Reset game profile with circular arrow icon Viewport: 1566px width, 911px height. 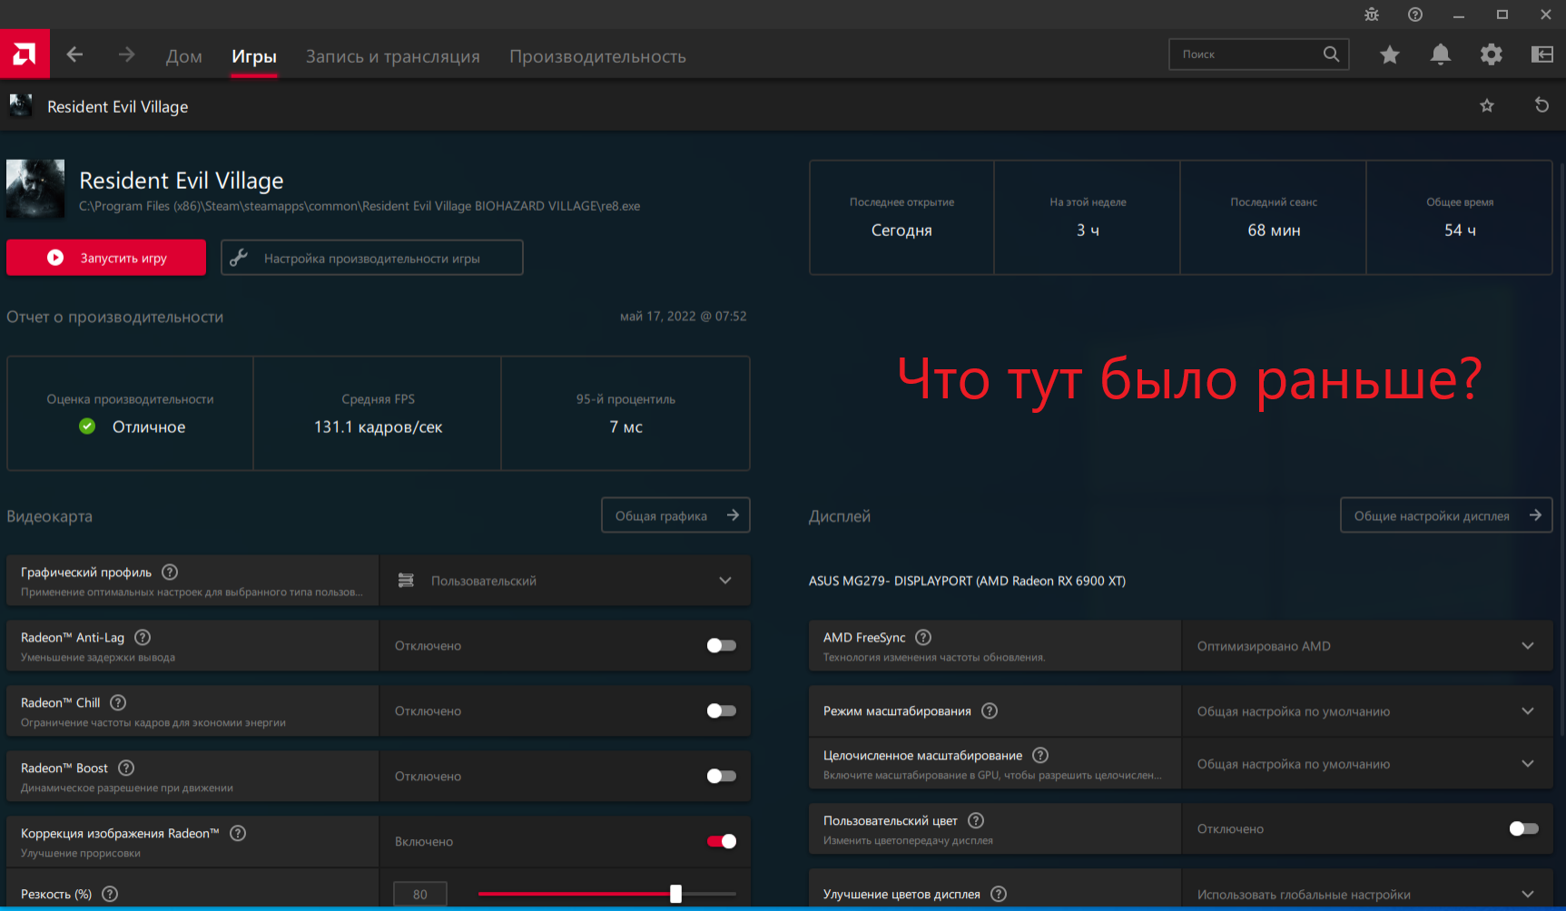pyautogui.click(x=1541, y=105)
